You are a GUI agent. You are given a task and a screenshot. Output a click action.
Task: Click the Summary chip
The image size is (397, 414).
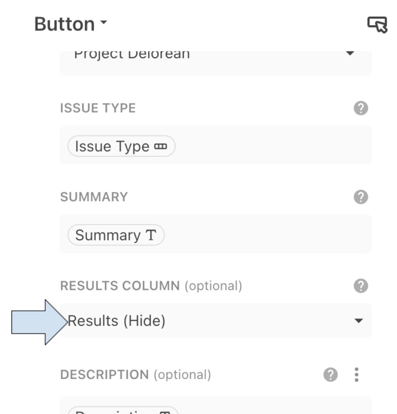coord(116,235)
